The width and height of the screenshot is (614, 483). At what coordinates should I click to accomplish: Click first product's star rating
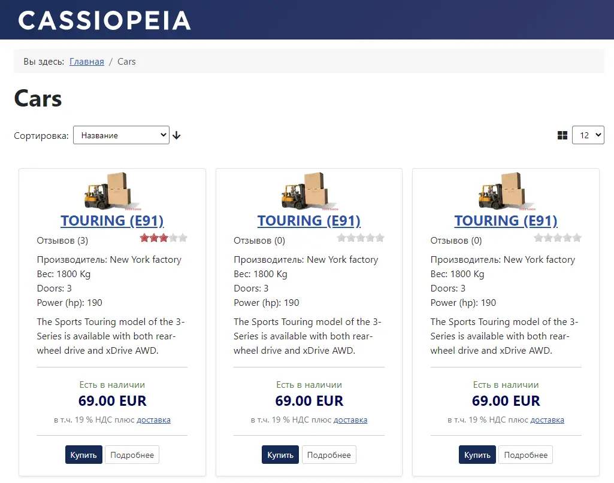tap(164, 238)
